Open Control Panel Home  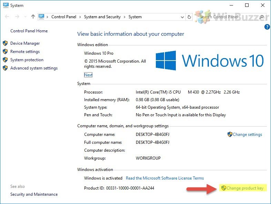29,31
